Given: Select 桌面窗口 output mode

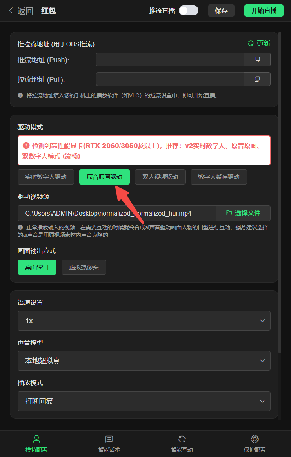Looking at the screenshot, I should point(37,267).
